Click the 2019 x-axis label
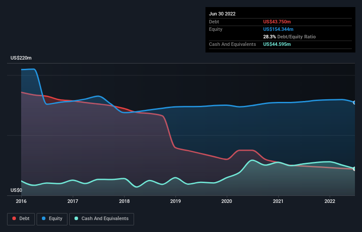This screenshot has width=362, height=232. click(175, 201)
